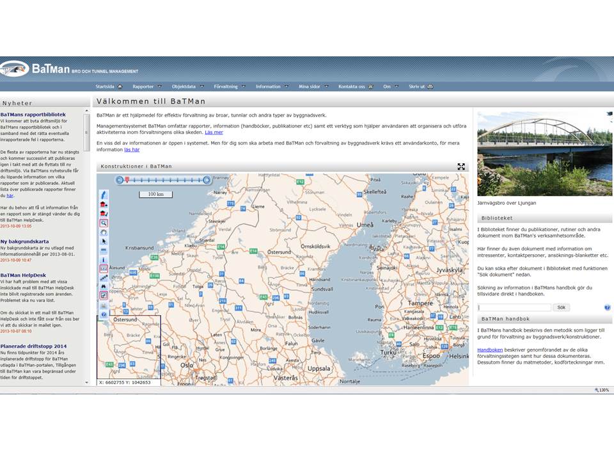Click the Sök button in Biblioteket
The height and width of the screenshot is (461, 614).
click(561, 307)
